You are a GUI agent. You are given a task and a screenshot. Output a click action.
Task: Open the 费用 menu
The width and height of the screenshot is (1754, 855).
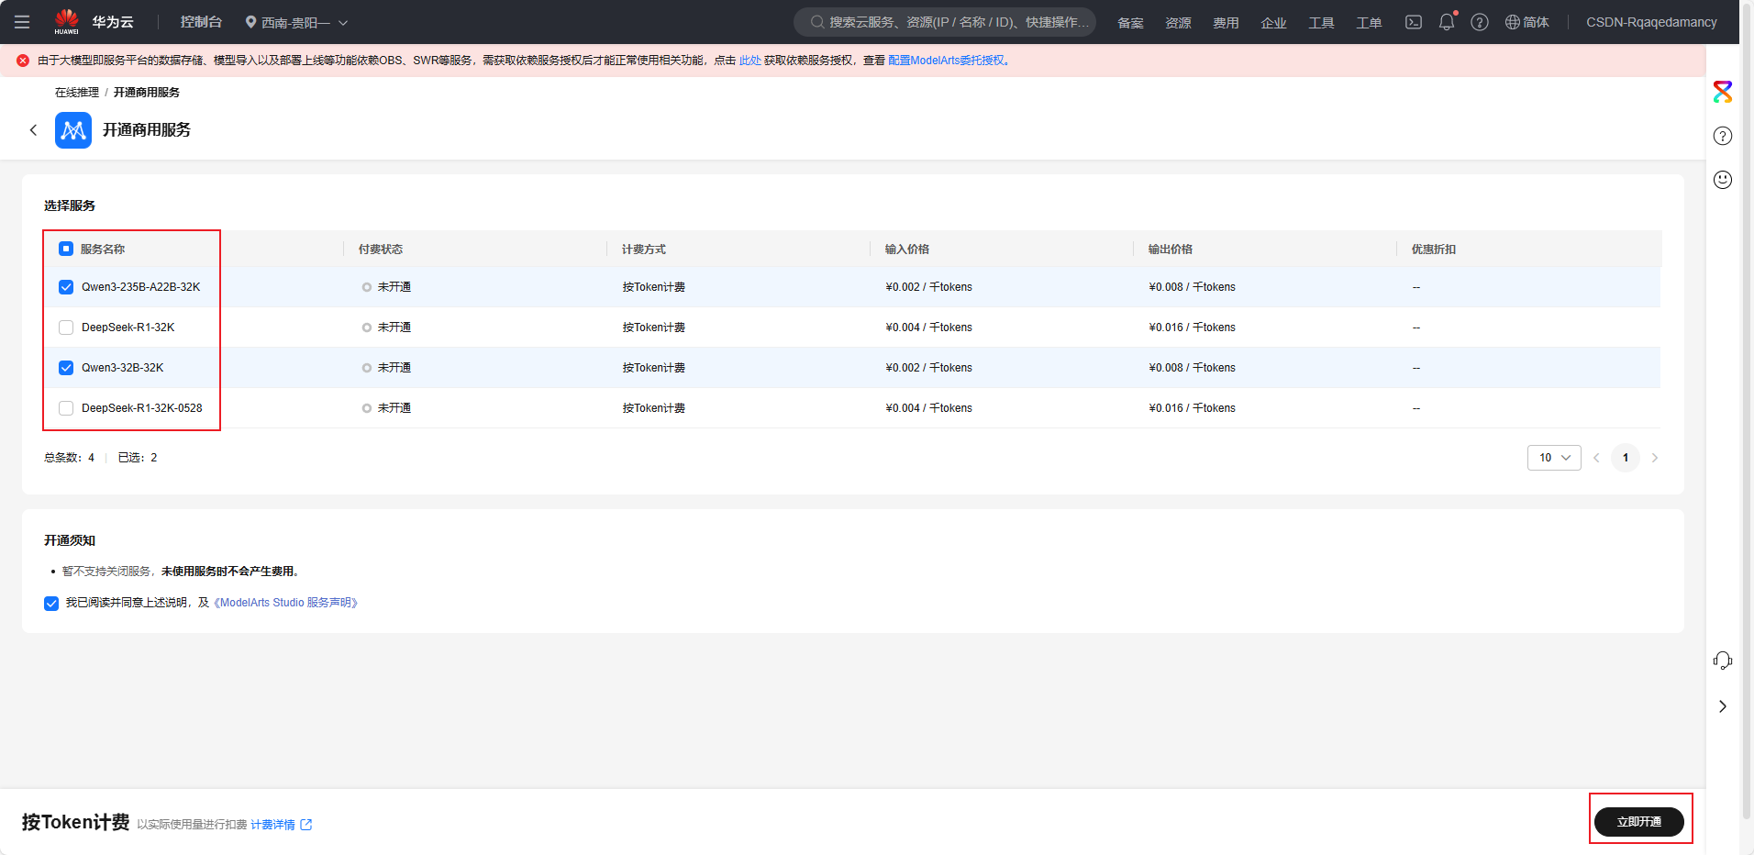click(1226, 23)
